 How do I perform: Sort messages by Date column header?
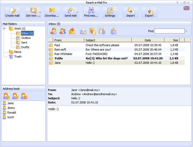click(148, 40)
